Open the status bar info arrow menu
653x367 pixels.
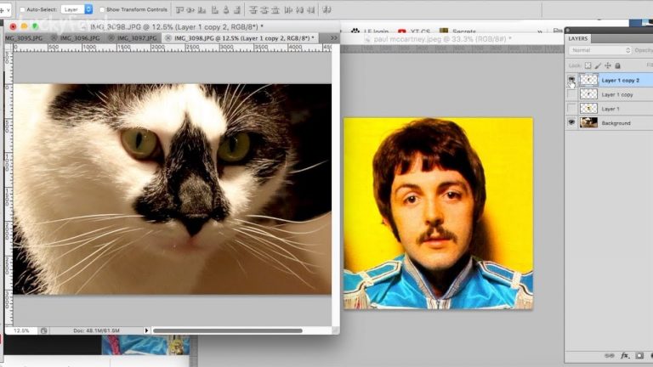coord(146,330)
